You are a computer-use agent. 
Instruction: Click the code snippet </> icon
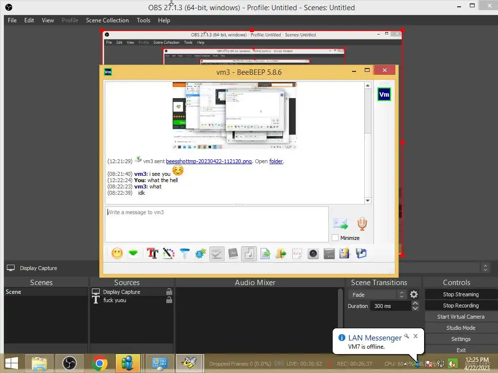(297, 254)
